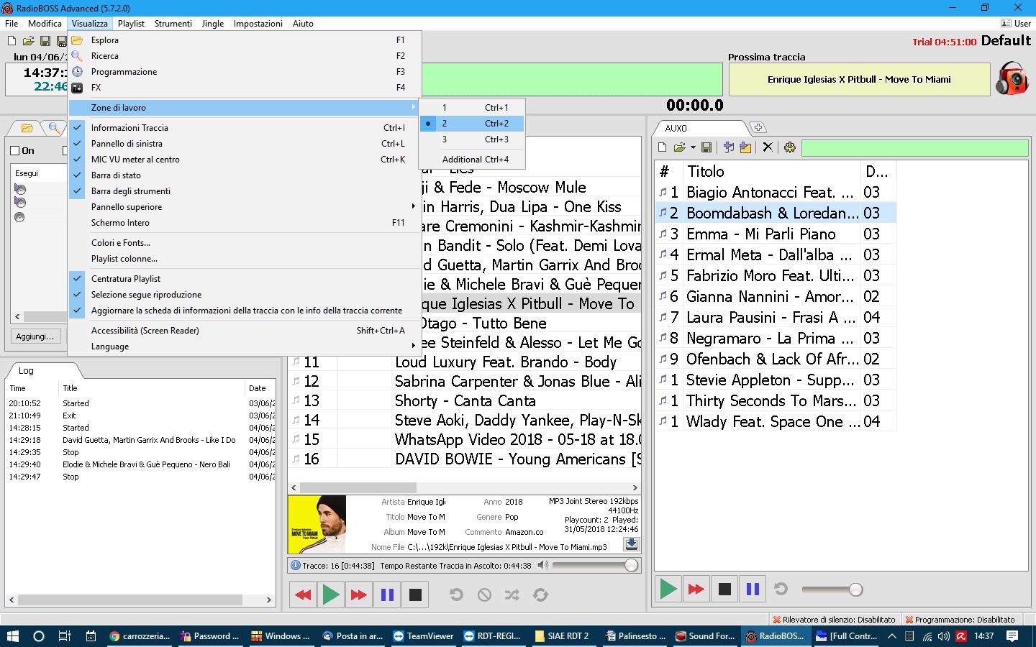Pause the AUX0 player
The image size is (1036, 647).
coord(753,589)
